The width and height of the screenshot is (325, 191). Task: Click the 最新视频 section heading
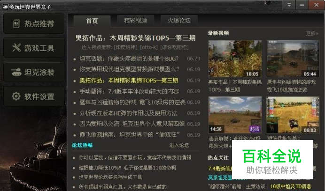click(218, 33)
